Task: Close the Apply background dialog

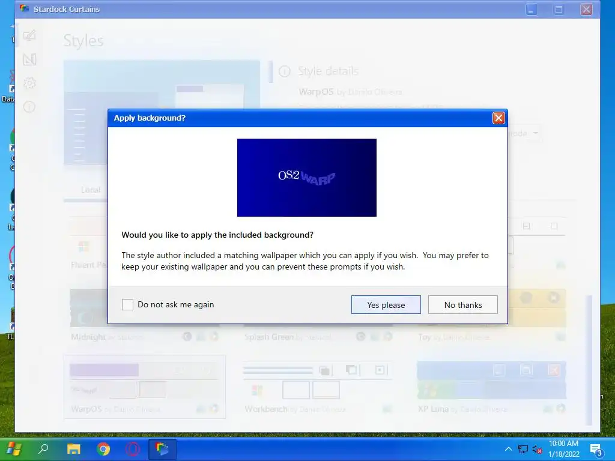Action: (498, 118)
